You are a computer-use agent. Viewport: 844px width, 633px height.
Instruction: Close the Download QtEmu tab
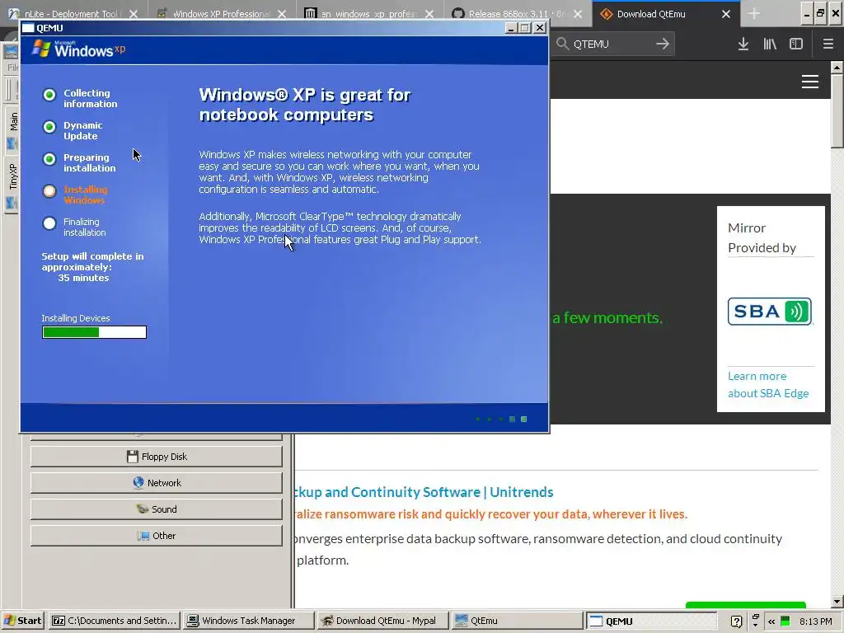click(x=725, y=14)
